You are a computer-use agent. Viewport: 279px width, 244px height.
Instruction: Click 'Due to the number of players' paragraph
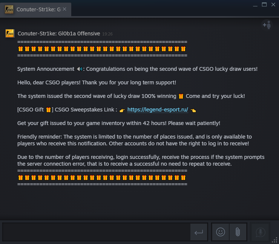point(141,160)
